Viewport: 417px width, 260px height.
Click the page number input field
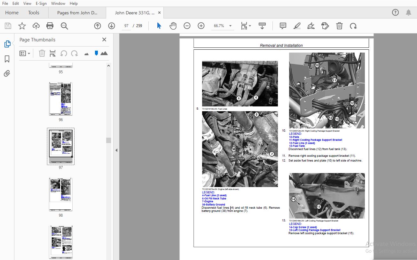(x=127, y=26)
